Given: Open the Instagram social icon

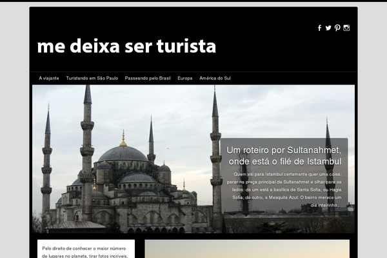Looking at the screenshot, I should [346, 28].
